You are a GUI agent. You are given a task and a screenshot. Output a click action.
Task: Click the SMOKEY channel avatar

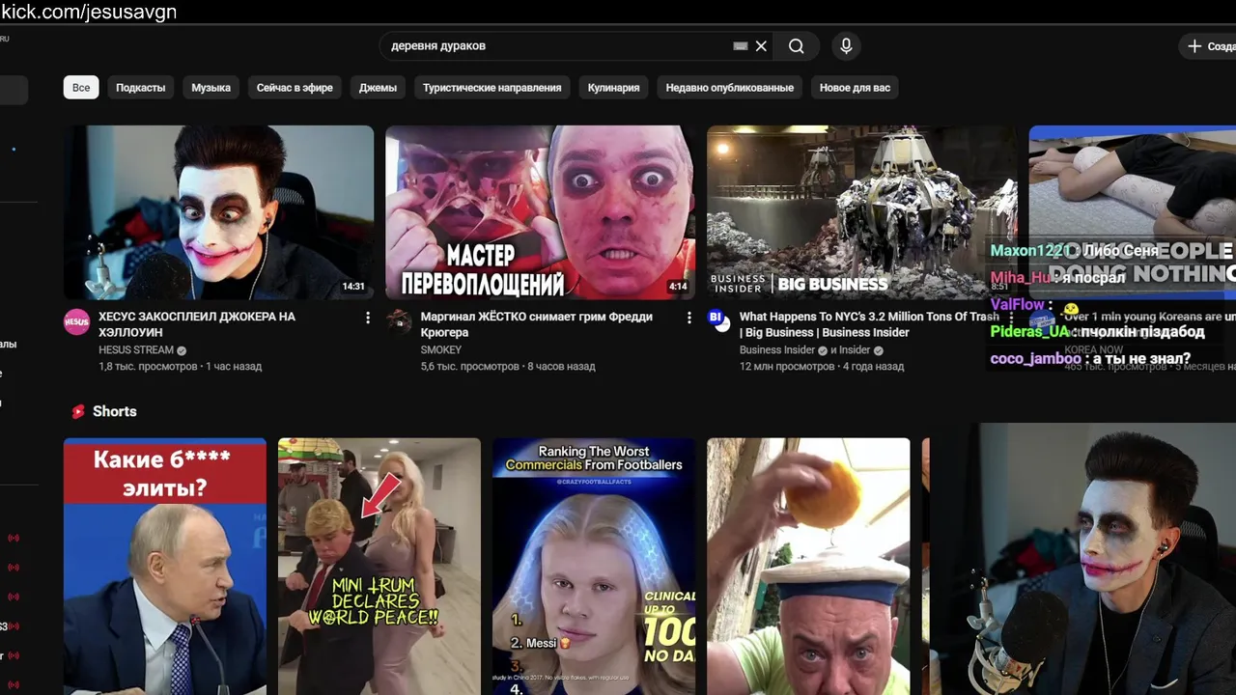click(x=399, y=321)
